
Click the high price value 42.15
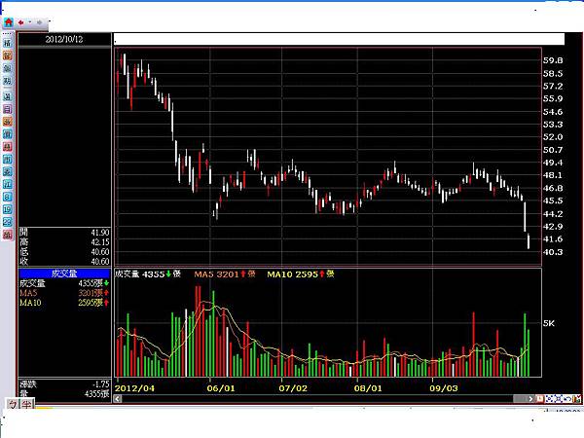point(100,242)
